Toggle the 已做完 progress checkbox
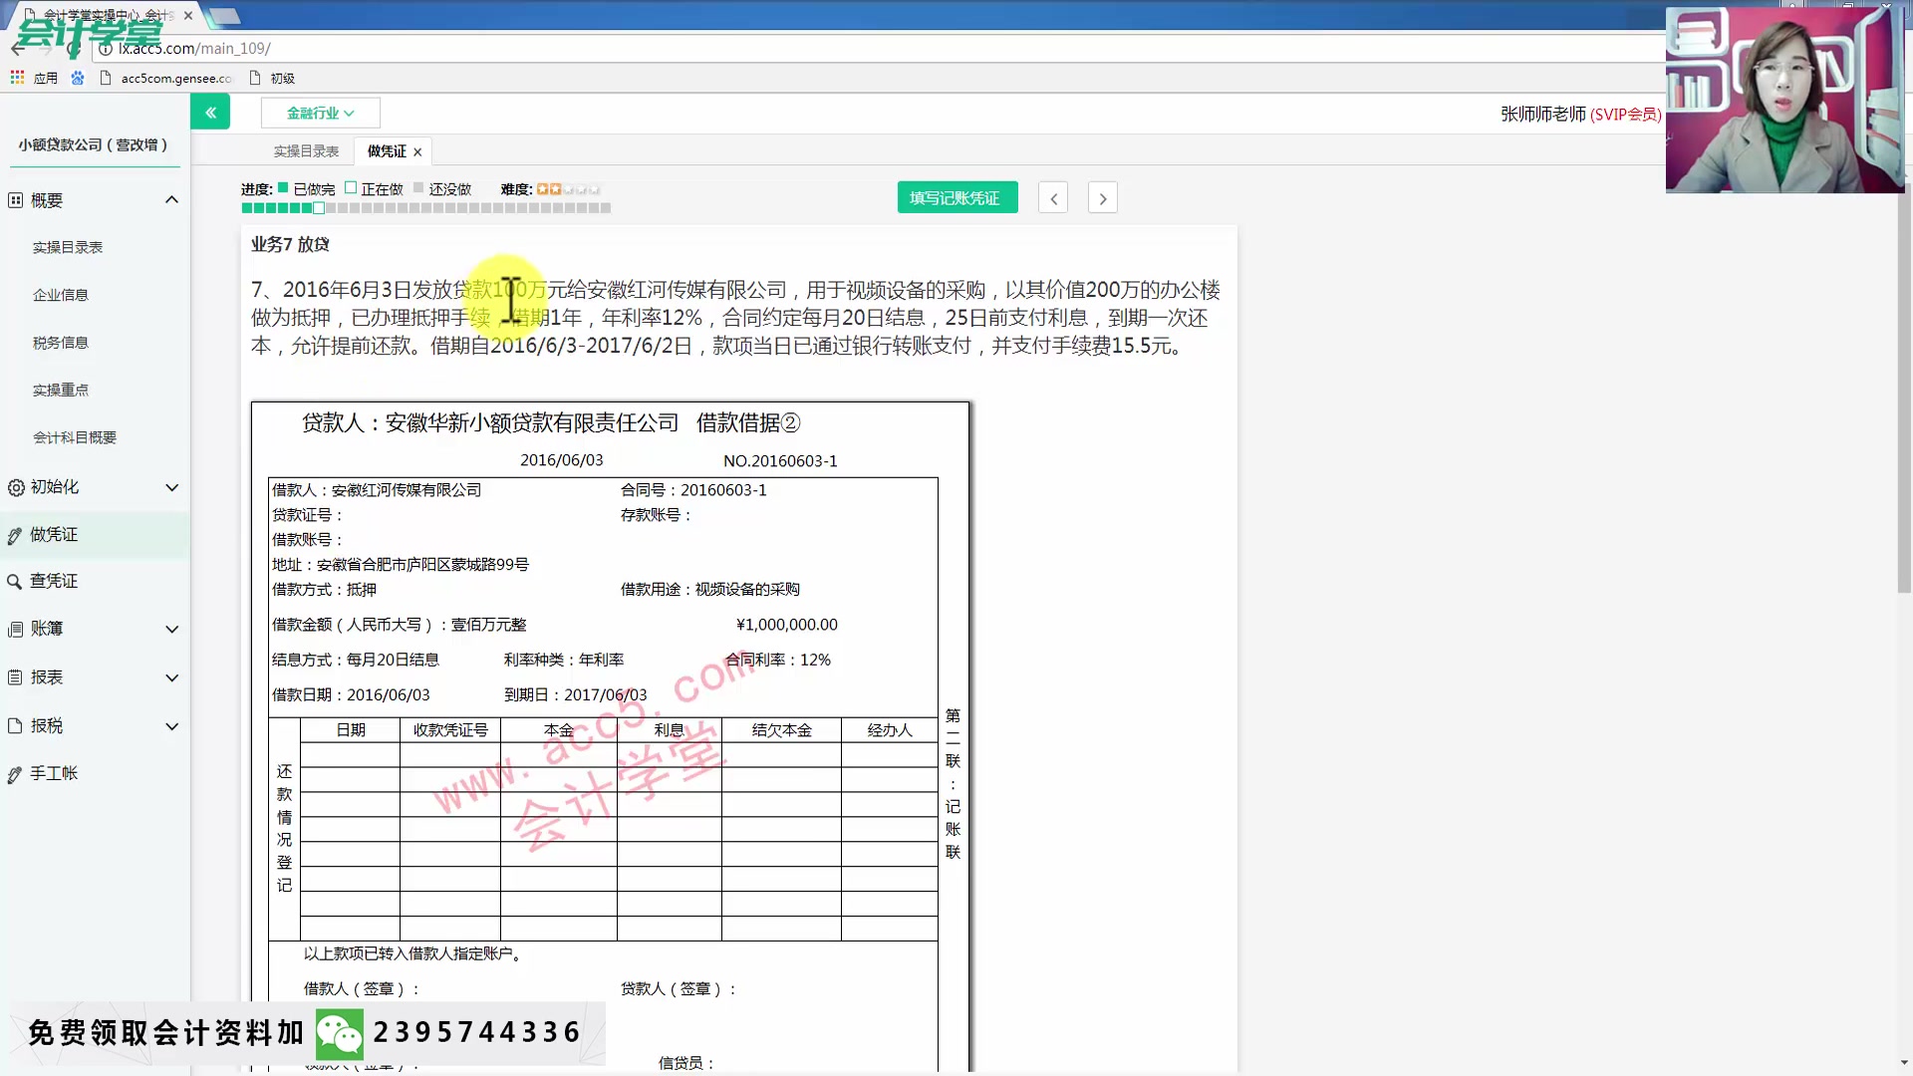The image size is (1913, 1076). coord(283,186)
